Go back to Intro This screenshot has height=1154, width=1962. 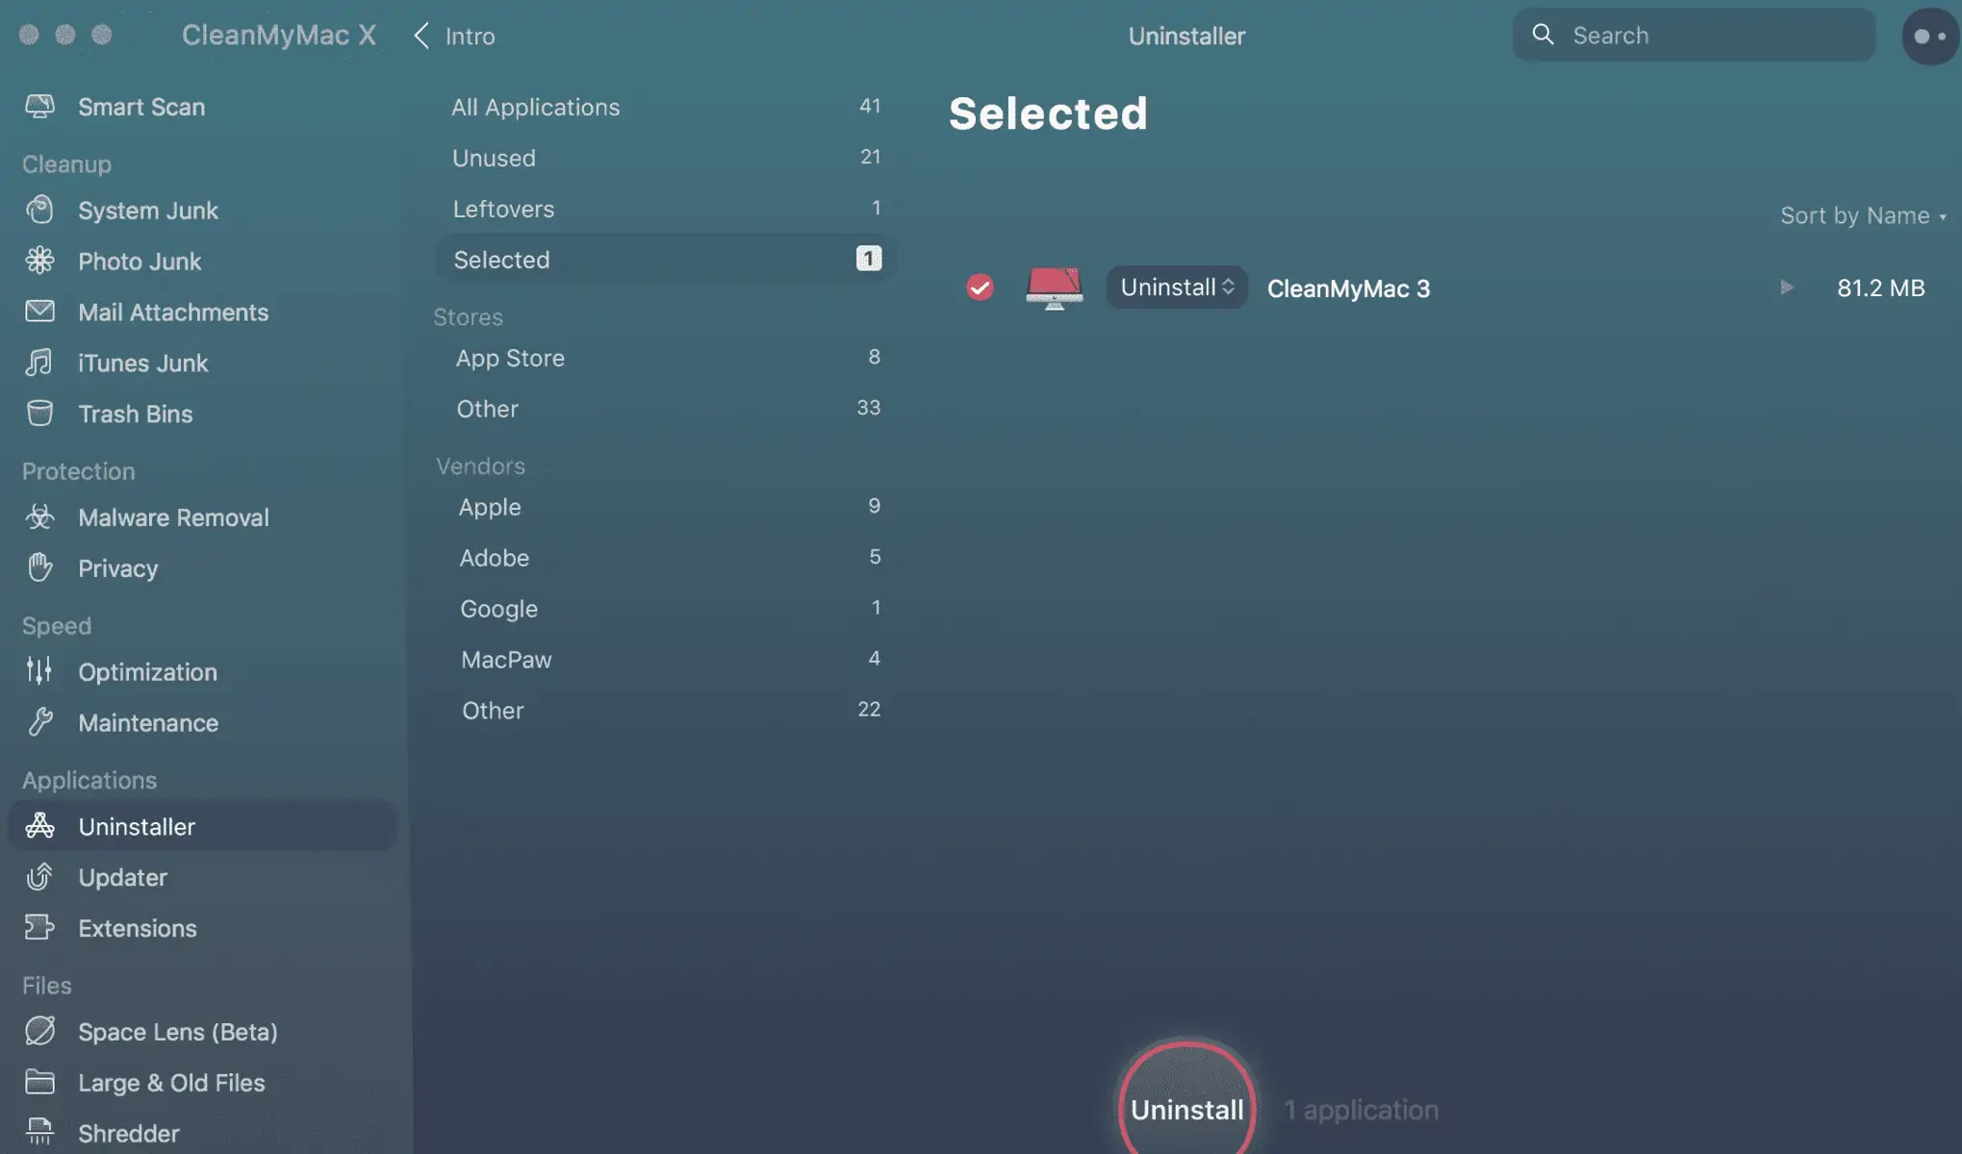click(x=454, y=36)
